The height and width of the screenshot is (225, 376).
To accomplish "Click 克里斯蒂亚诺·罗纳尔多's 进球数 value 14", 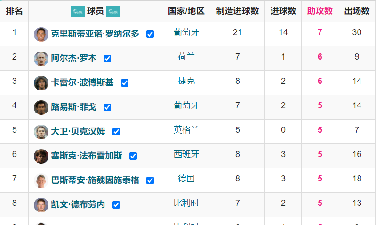I will tap(283, 32).
